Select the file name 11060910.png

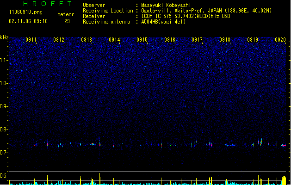(26, 12)
